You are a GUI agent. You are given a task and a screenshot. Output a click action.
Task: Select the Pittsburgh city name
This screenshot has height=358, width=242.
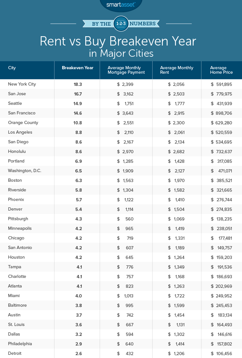click(18, 219)
